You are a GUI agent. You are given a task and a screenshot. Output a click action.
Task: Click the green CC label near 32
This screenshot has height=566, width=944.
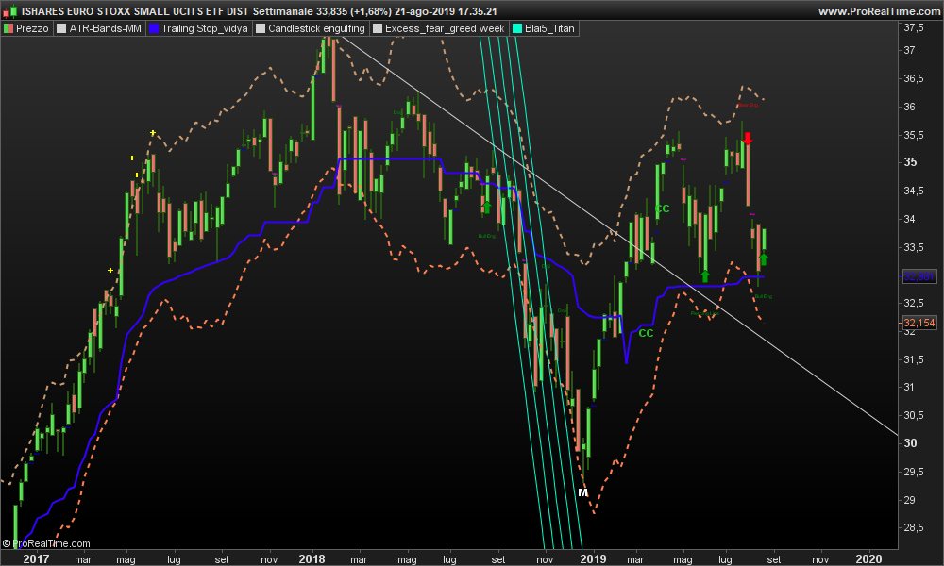pos(646,333)
